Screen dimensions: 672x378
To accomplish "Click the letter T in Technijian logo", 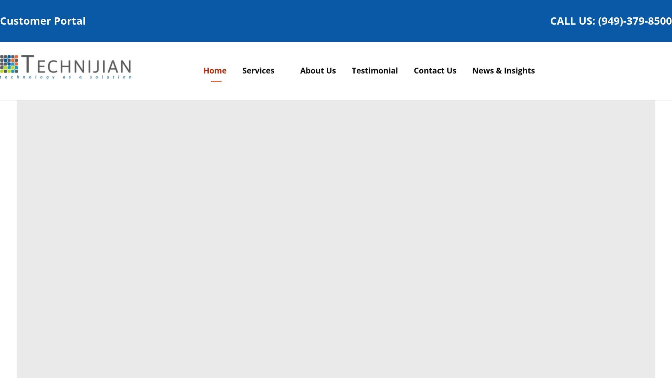I will click(28, 64).
